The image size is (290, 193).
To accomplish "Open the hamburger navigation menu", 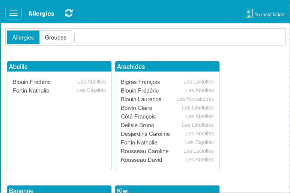I will [14, 13].
